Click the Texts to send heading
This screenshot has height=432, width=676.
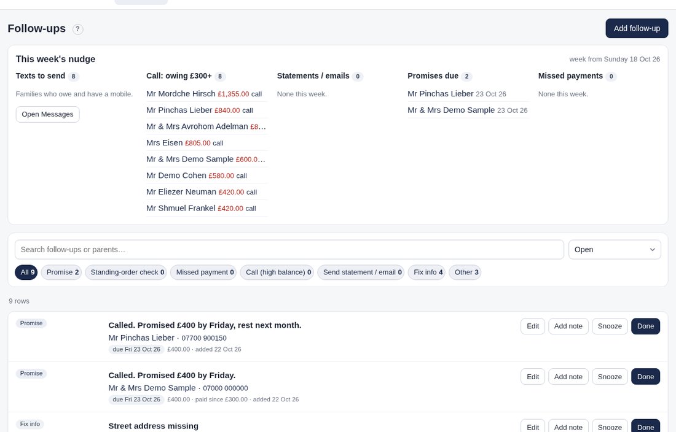pos(41,76)
